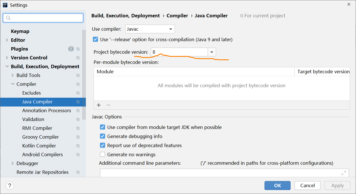
Task: Enable Generate no warnings checkbox
Action: 103,155
